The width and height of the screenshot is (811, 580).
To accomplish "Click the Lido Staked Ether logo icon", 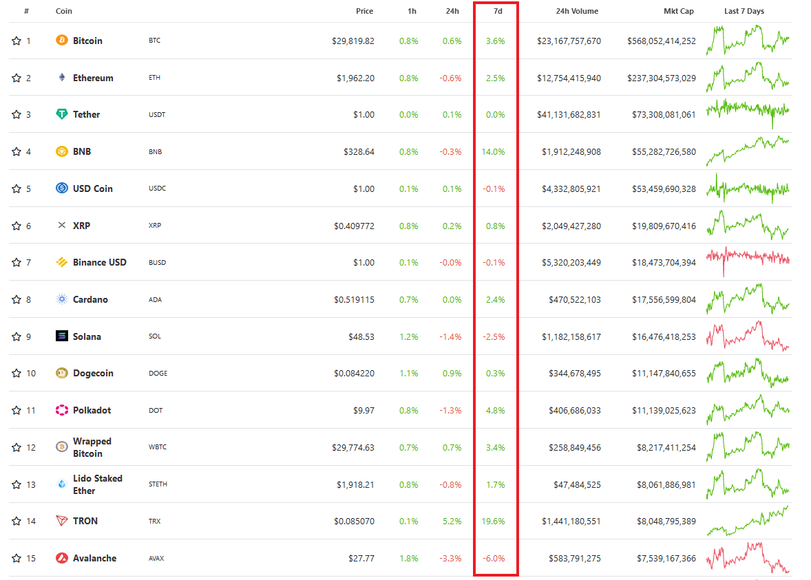I will (61, 484).
